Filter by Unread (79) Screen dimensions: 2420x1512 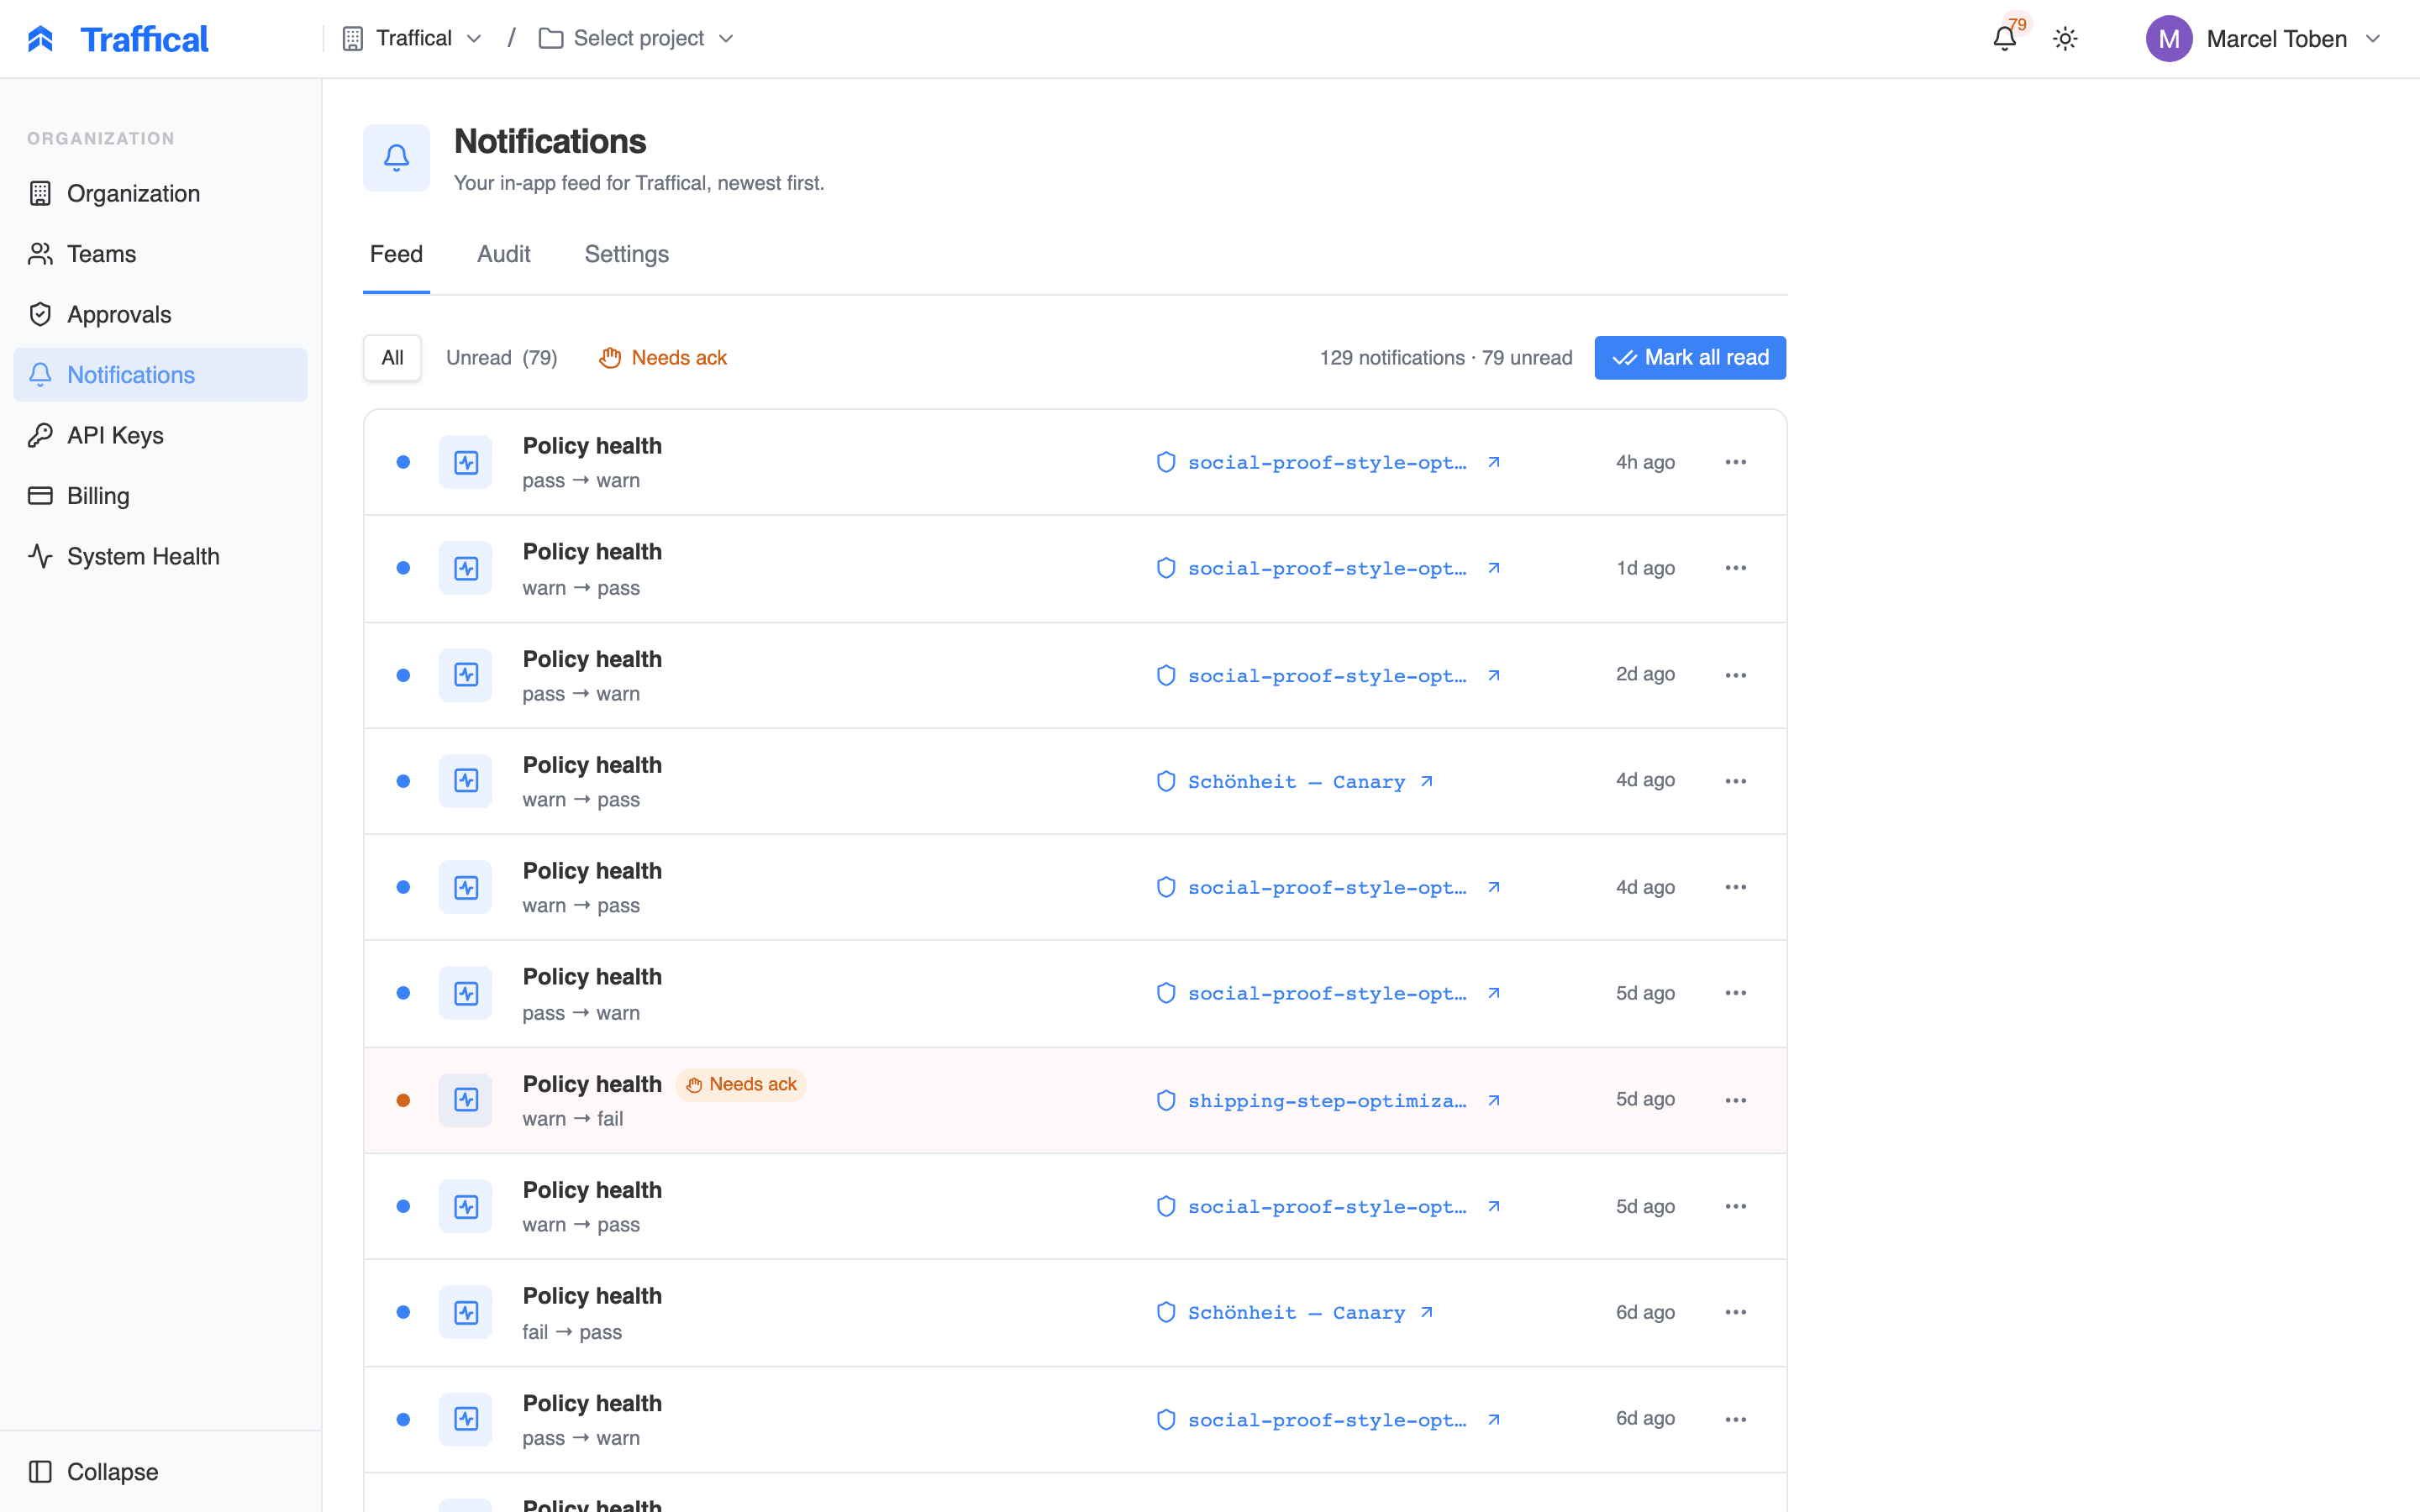(501, 357)
